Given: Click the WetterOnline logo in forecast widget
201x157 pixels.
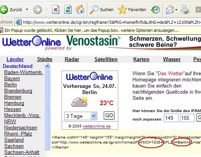Looking at the screenshot, I should (x=90, y=76).
